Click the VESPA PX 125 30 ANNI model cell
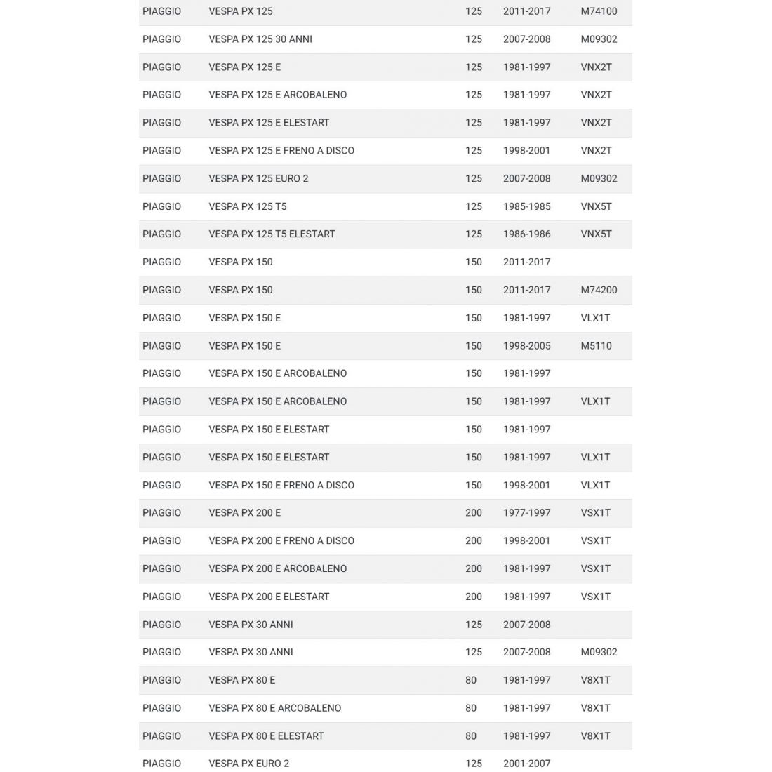Screen dimensions: 772x772 pyautogui.click(x=260, y=39)
